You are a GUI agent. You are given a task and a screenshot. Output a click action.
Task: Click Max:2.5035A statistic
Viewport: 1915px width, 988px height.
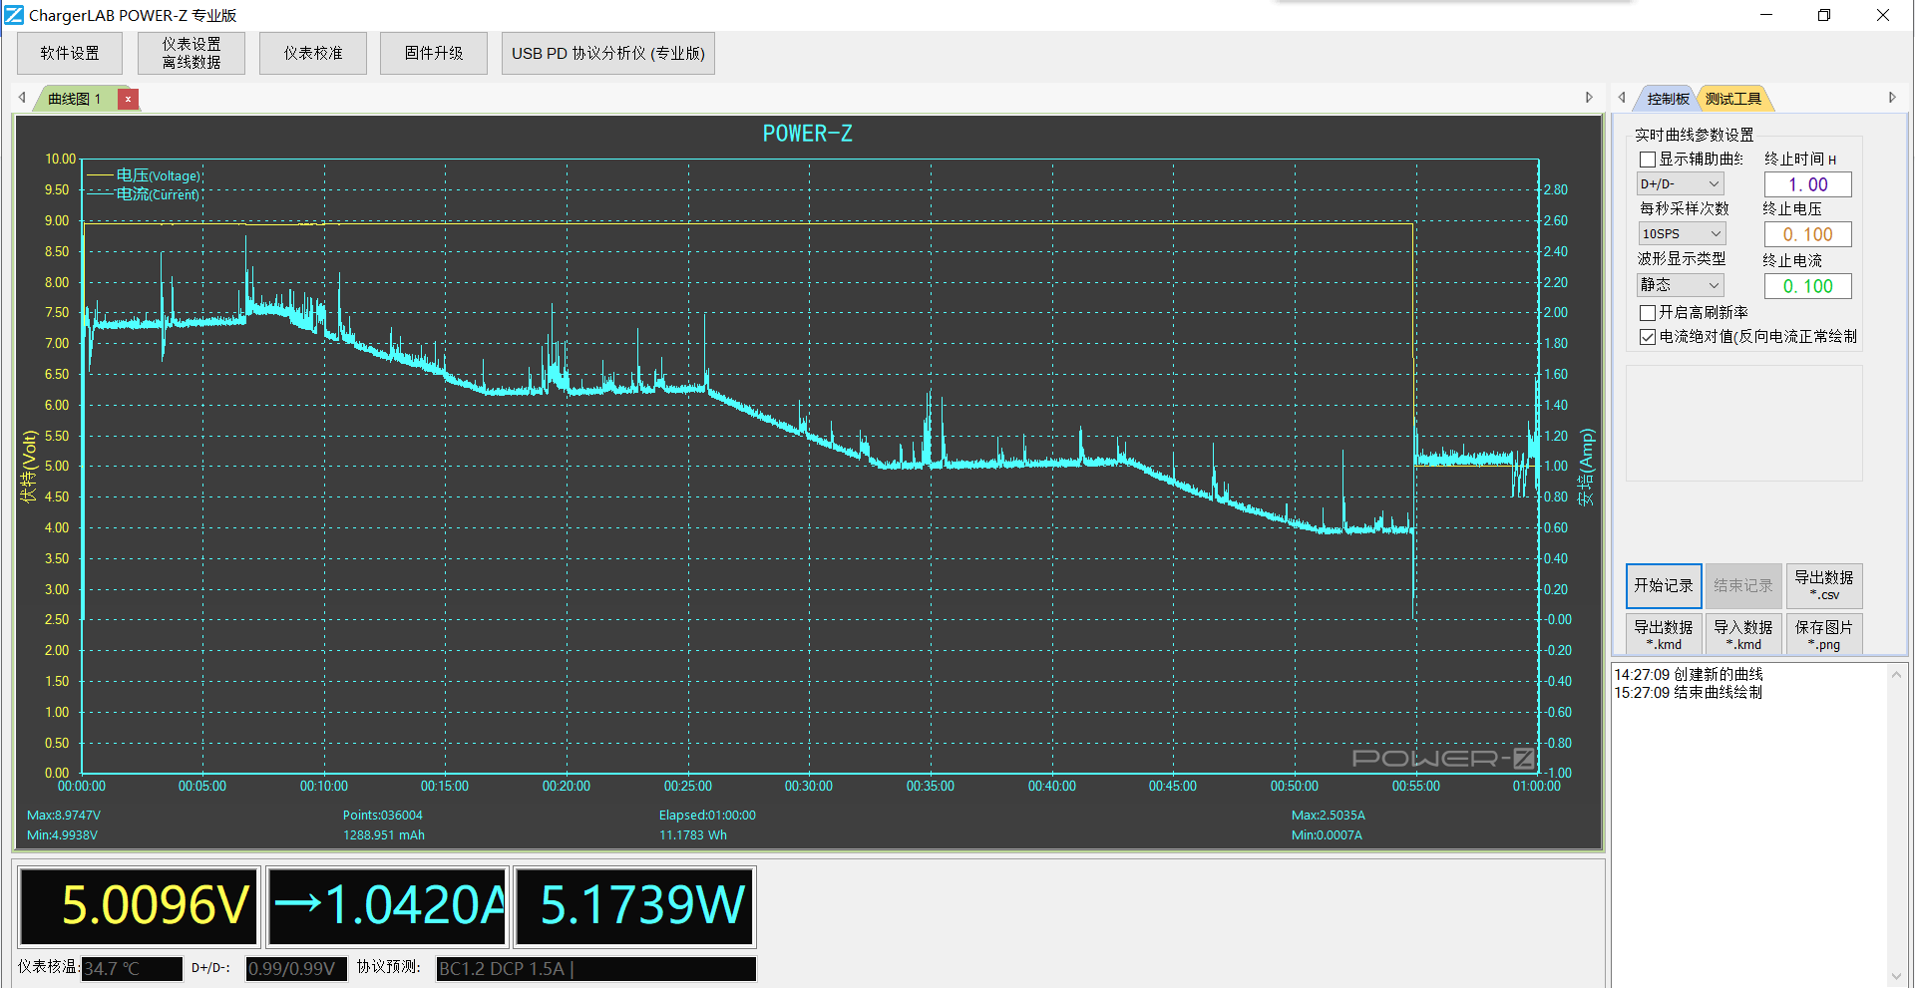click(1328, 816)
